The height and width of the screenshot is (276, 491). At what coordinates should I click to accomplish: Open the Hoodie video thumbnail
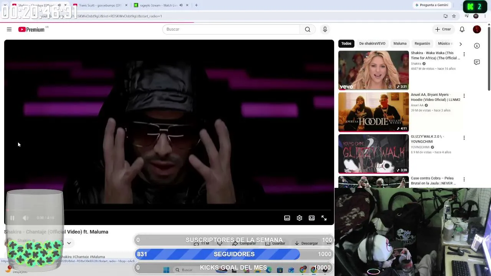pyautogui.click(x=374, y=112)
